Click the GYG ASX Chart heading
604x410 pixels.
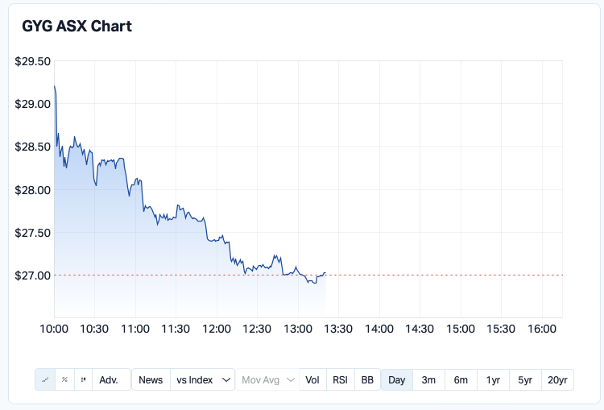[77, 26]
